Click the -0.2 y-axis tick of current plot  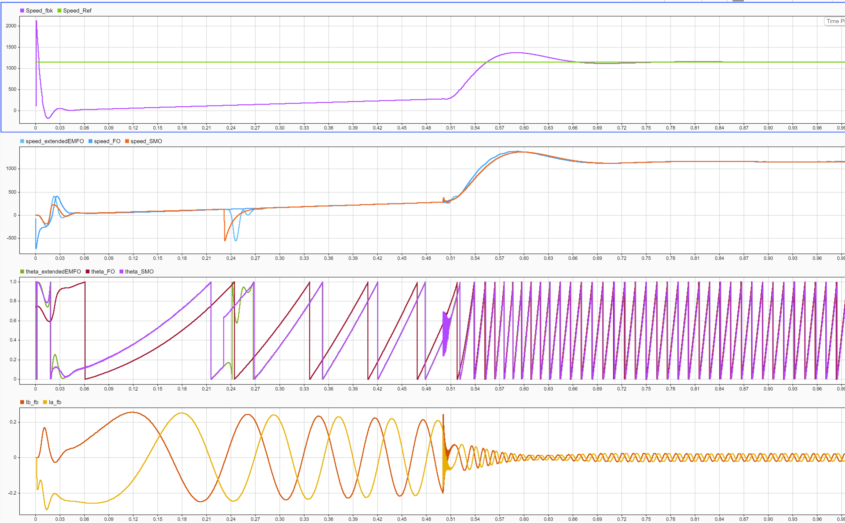coord(12,493)
